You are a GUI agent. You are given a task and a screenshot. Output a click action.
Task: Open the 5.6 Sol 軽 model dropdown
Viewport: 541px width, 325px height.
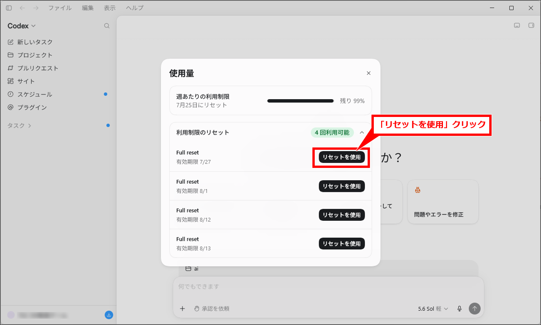pyautogui.click(x=433, y=309)
